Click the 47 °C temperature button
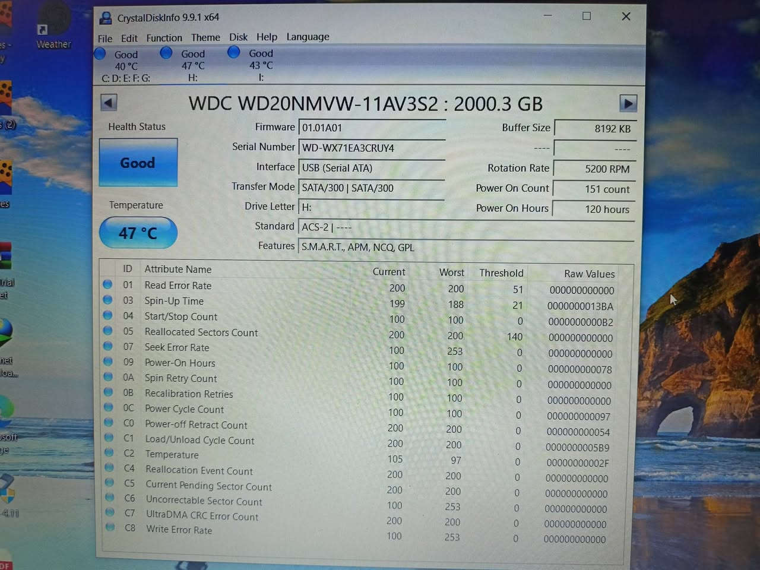 point(138,233)
